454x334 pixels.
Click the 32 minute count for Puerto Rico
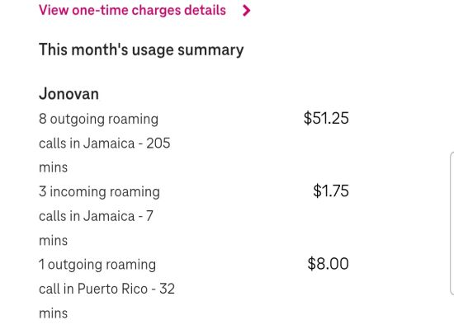(x=167, y=289)
